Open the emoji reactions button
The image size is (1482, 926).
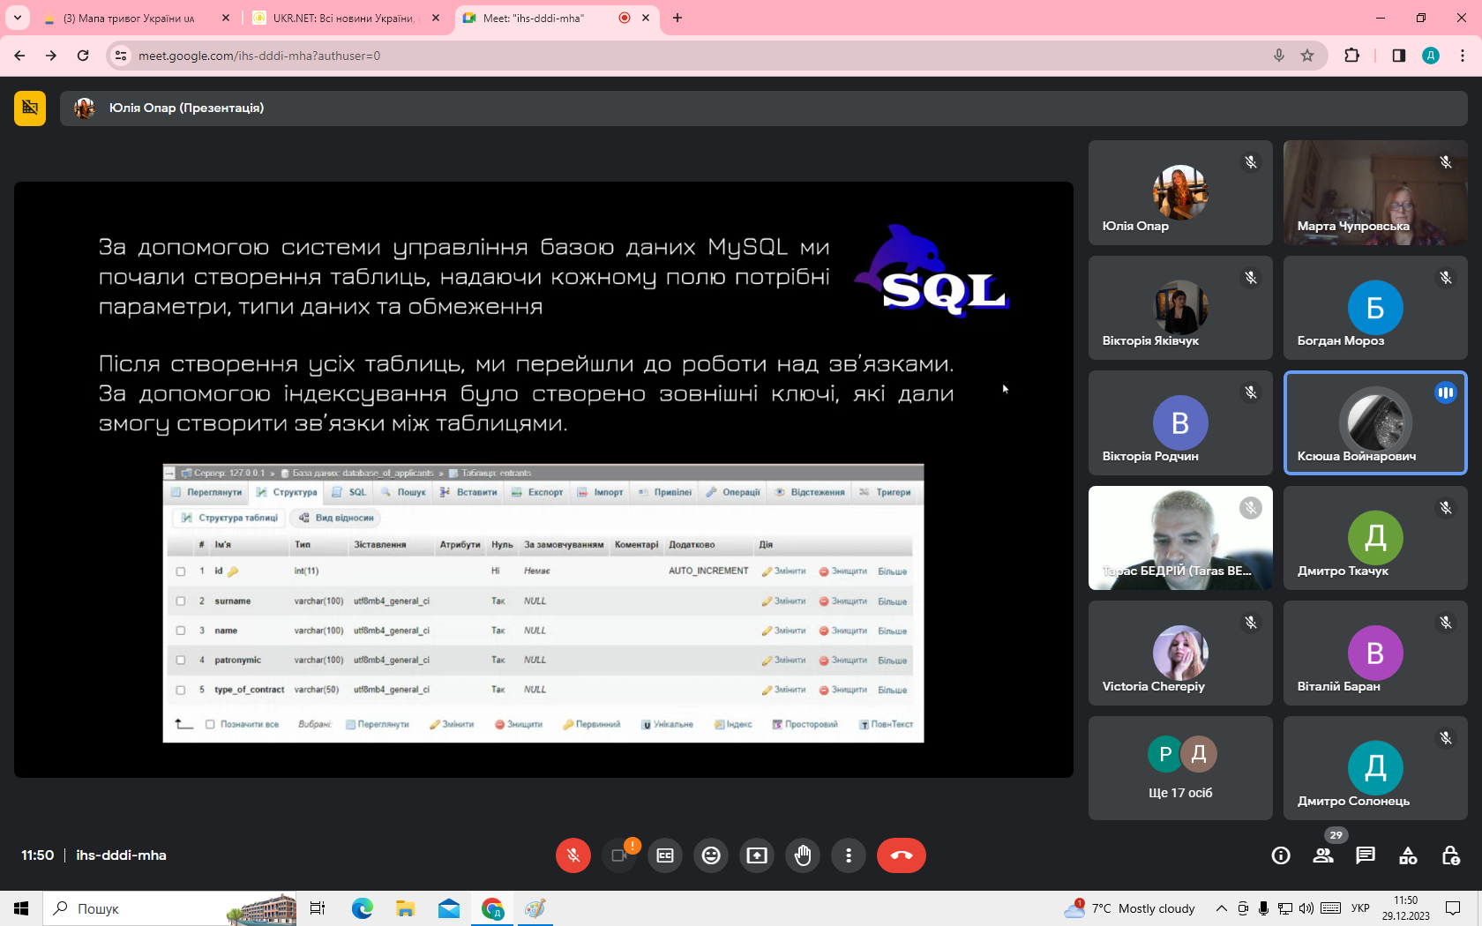(x=711, y=855)
